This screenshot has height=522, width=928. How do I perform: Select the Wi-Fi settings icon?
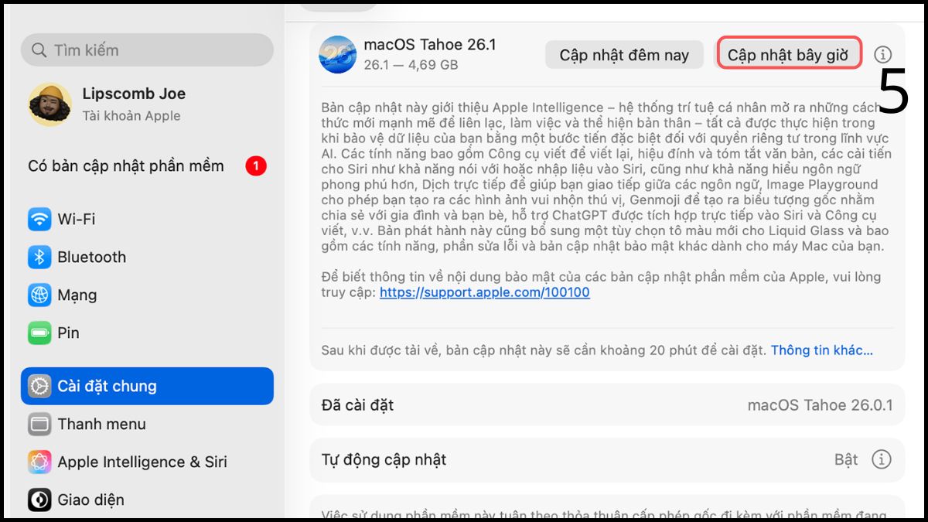[39, 219]
